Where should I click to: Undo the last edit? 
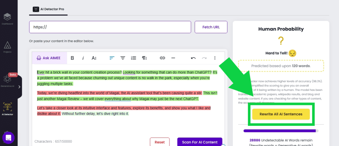coord(193,58)
